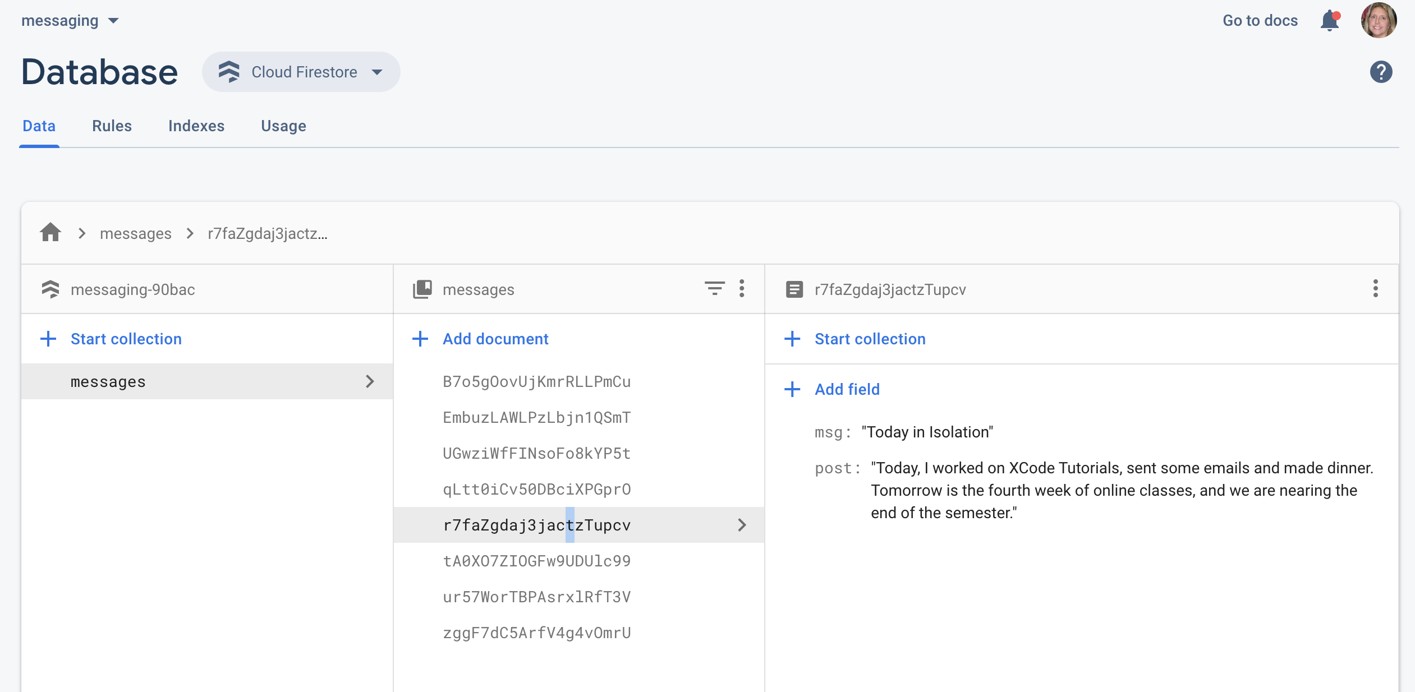Viewport: 1415px width, 692px height.
Task: Click chevron on selected r7faZgdaj3jactzTupcv document
Action: (x=742, y=525)
